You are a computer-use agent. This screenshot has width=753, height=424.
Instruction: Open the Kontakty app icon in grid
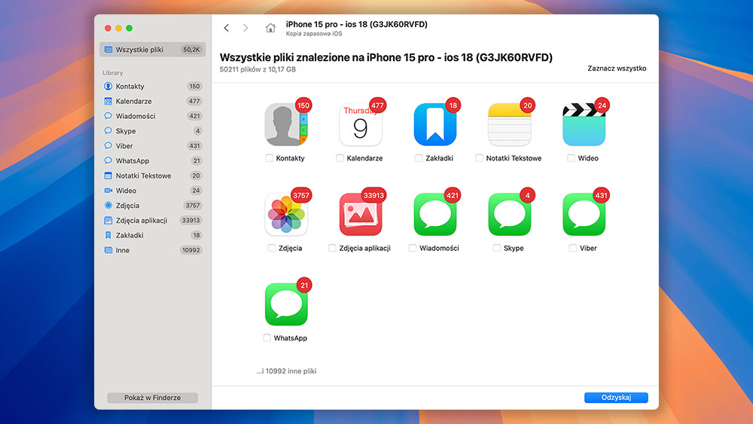(285, 124)
